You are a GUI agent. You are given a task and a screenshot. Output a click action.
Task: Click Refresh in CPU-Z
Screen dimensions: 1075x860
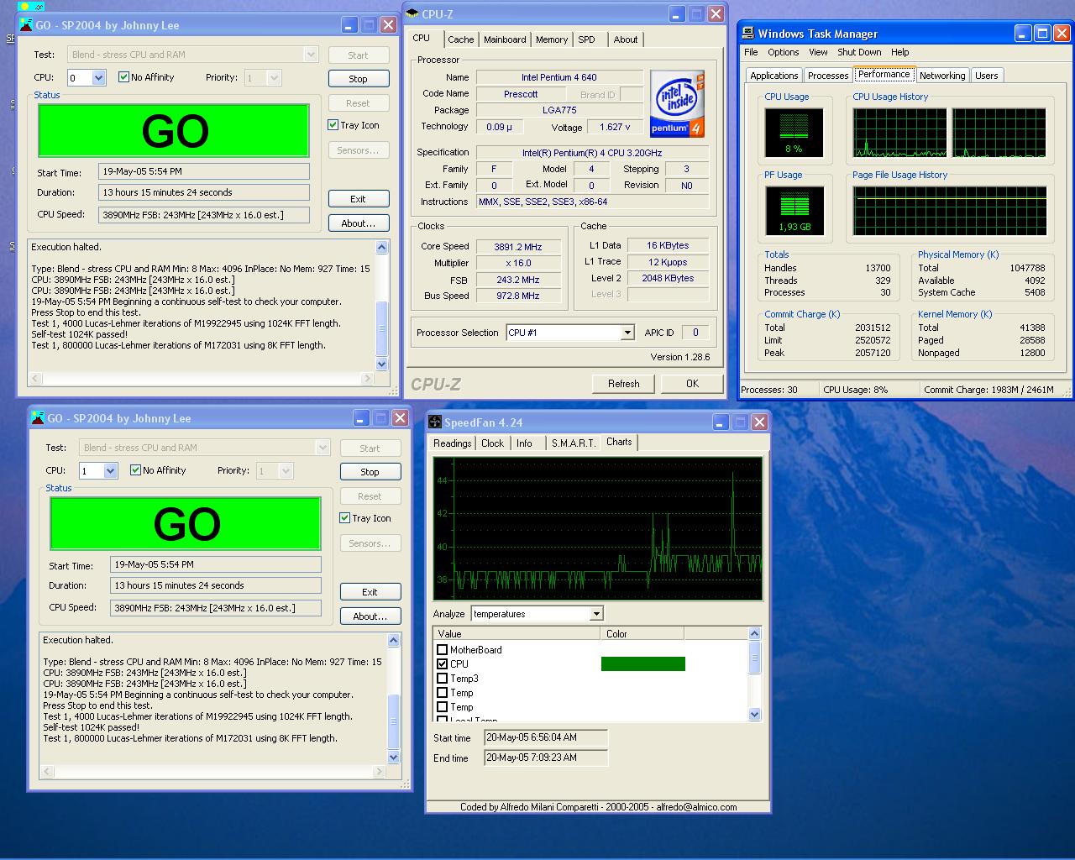click(x=624, y=384)
